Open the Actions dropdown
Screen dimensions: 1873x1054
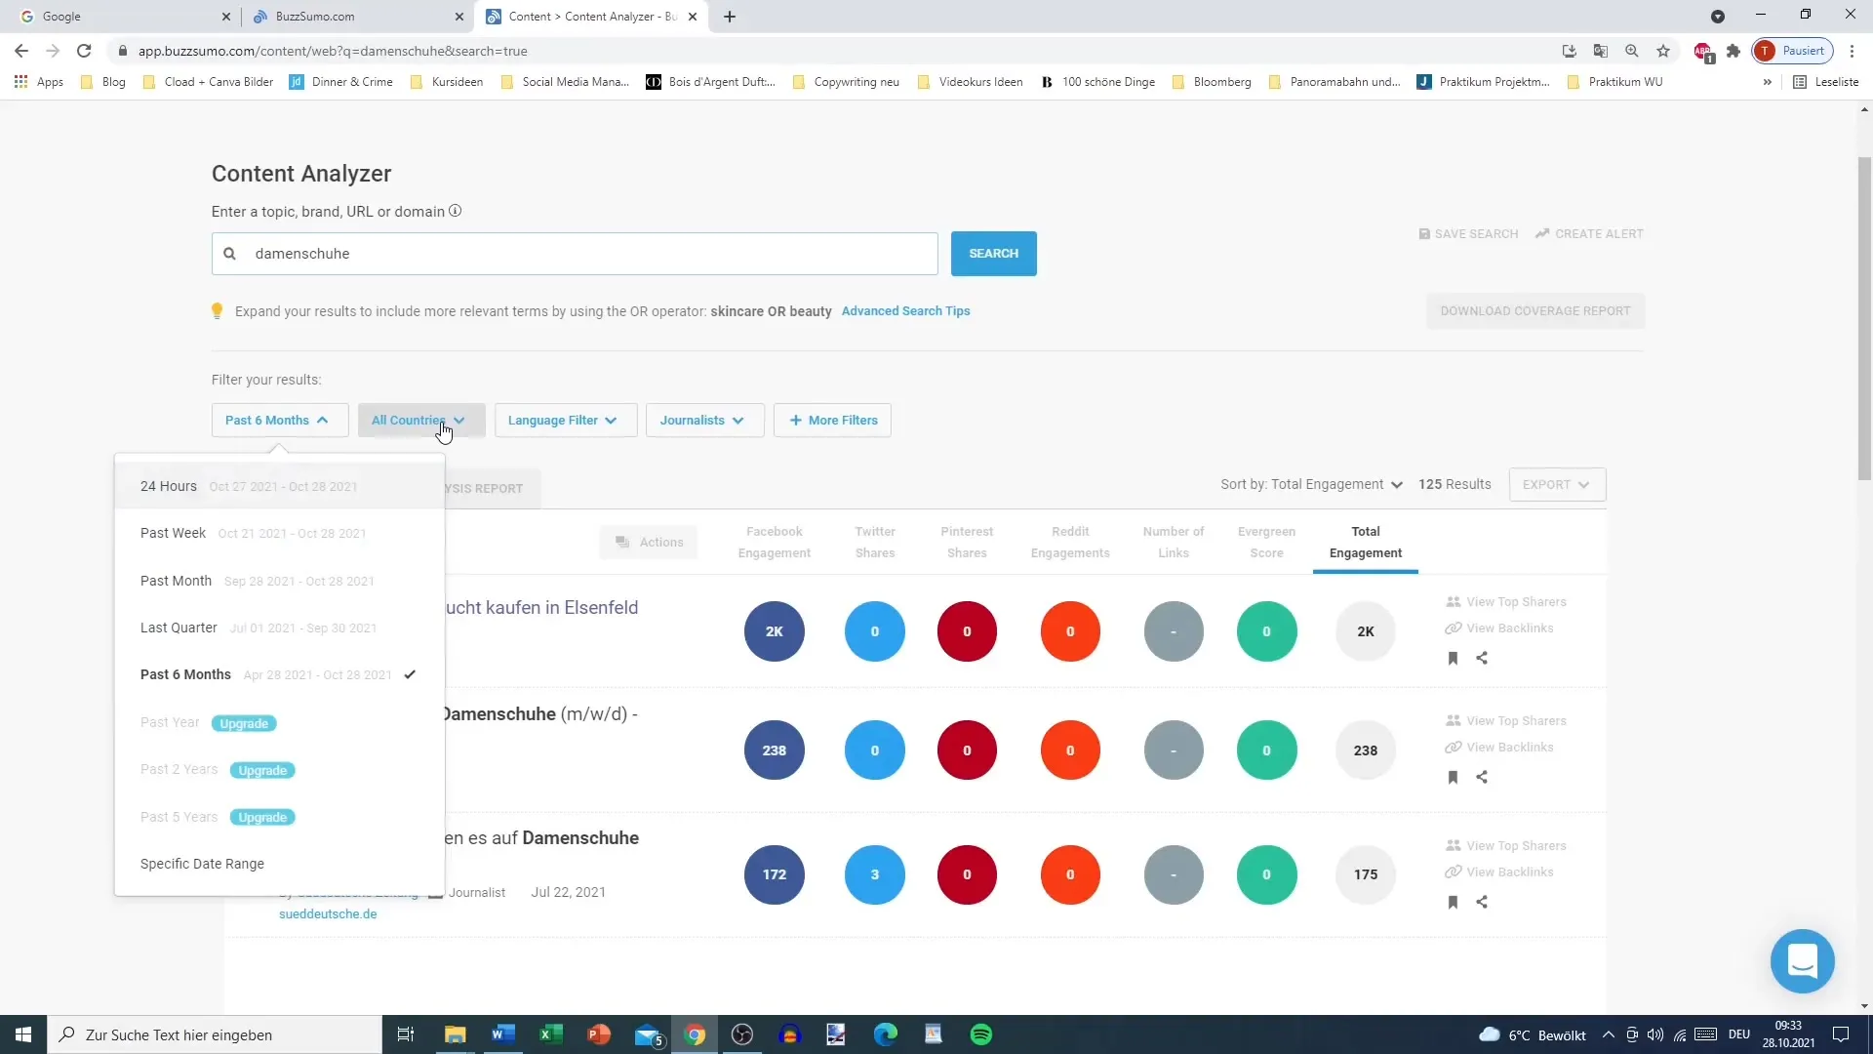click(649, 543)
